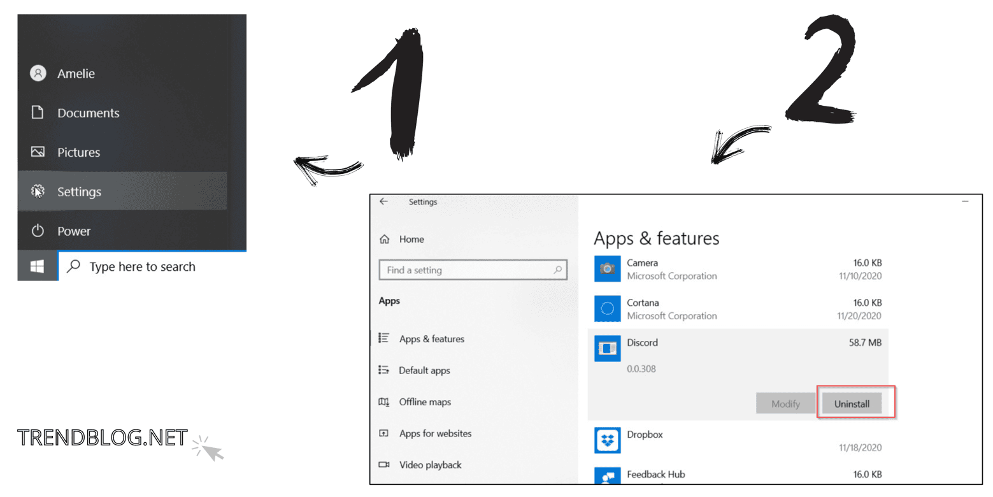The image size is (993, 497).
Task: Click the Uninstall button for Discord
Action: [852, 404]
